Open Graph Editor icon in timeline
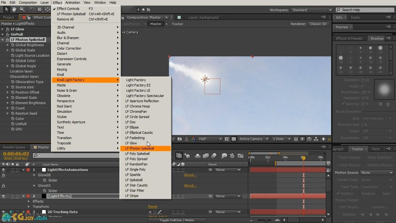Viewport: 396px width, 223px height. 240,155
